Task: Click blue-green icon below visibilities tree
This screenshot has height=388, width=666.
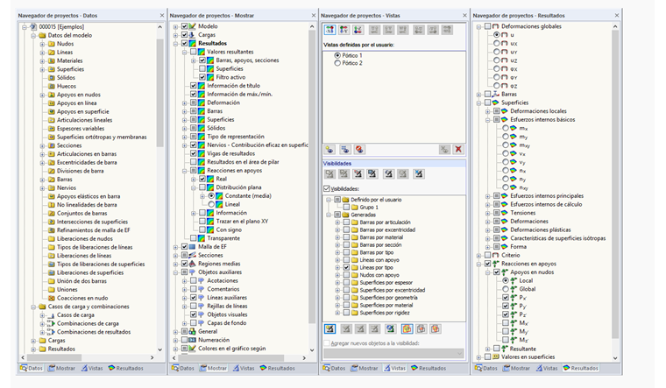Action: pyautogui.click(x=391, y=328)
